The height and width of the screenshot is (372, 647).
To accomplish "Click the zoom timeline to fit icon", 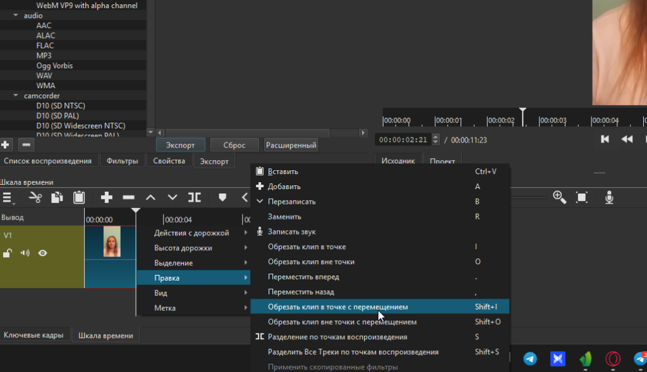I will pyautogui.click(x=582, y=198).
